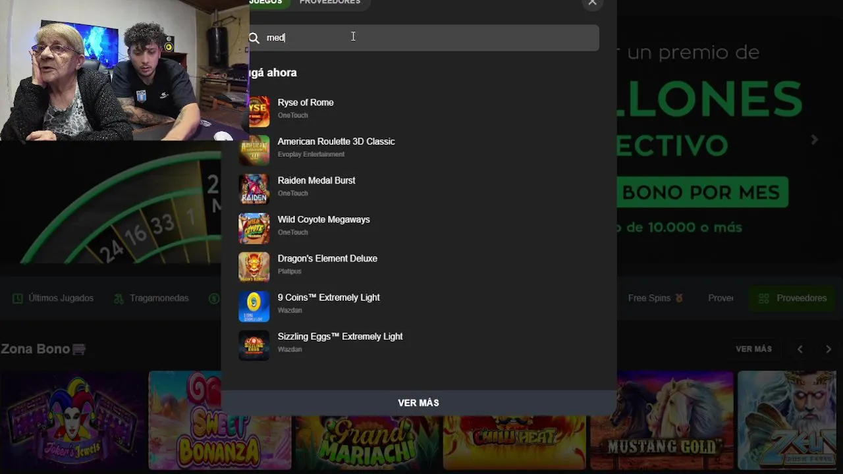Select "Sizzling Eggs™ Extremely Light" title
Image resolution: width=843 pixels, height=474 pixels.
pos(340,336)
